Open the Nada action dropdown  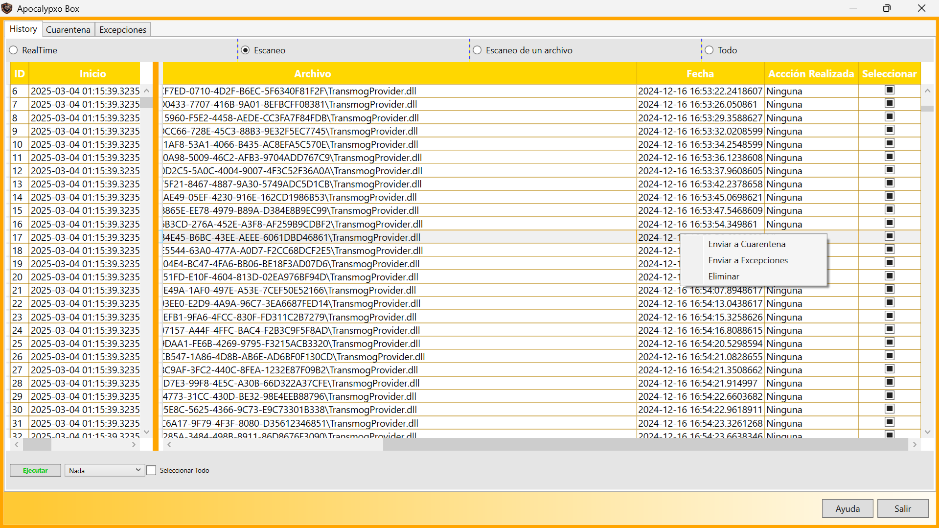(104, 470)
